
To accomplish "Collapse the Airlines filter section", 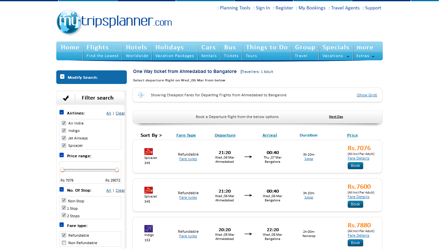I will pos(61,113).
